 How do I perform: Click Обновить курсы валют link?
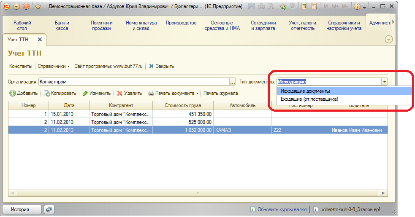pyautogui.click(x=282, y=209)
